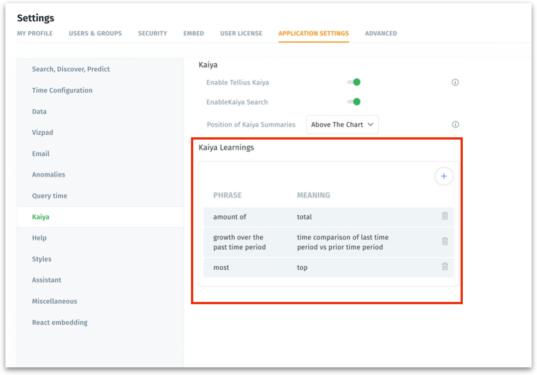
Task: Open Anomalies settings section
Action: coord(49,175)
